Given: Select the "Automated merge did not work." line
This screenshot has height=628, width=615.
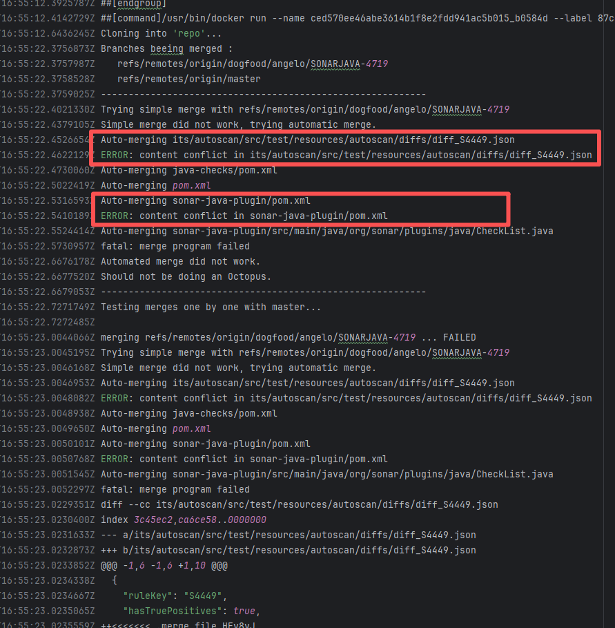Looking at the screenshot, I should coord(180,261).
